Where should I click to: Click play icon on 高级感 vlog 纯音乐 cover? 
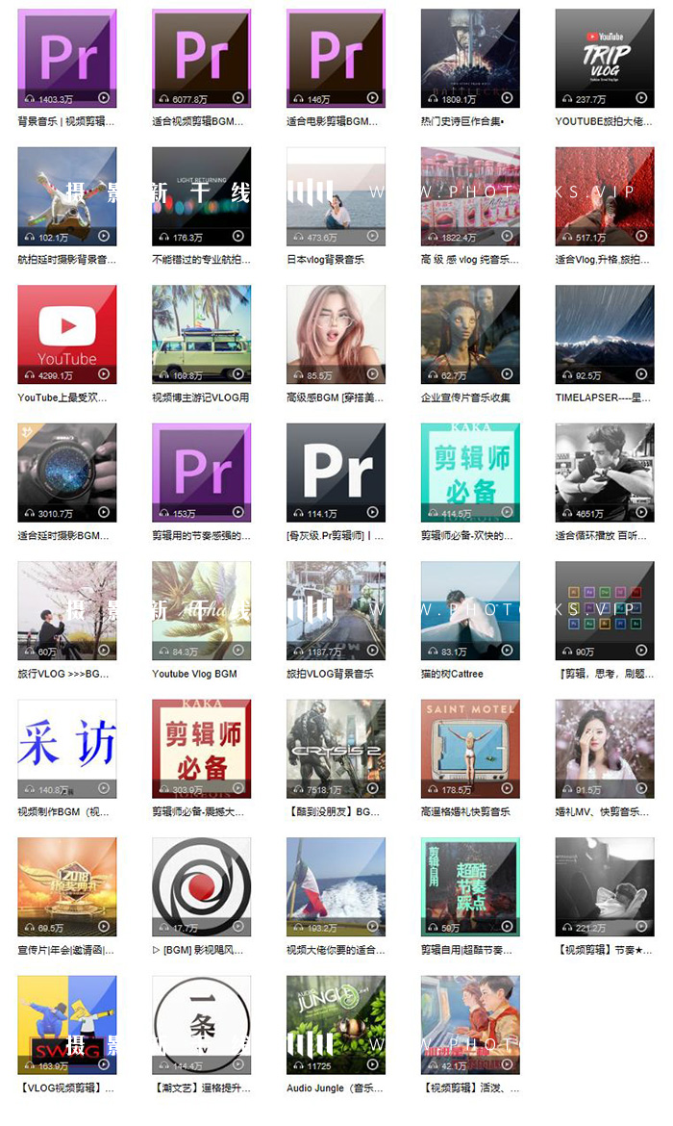coord(508,236)
